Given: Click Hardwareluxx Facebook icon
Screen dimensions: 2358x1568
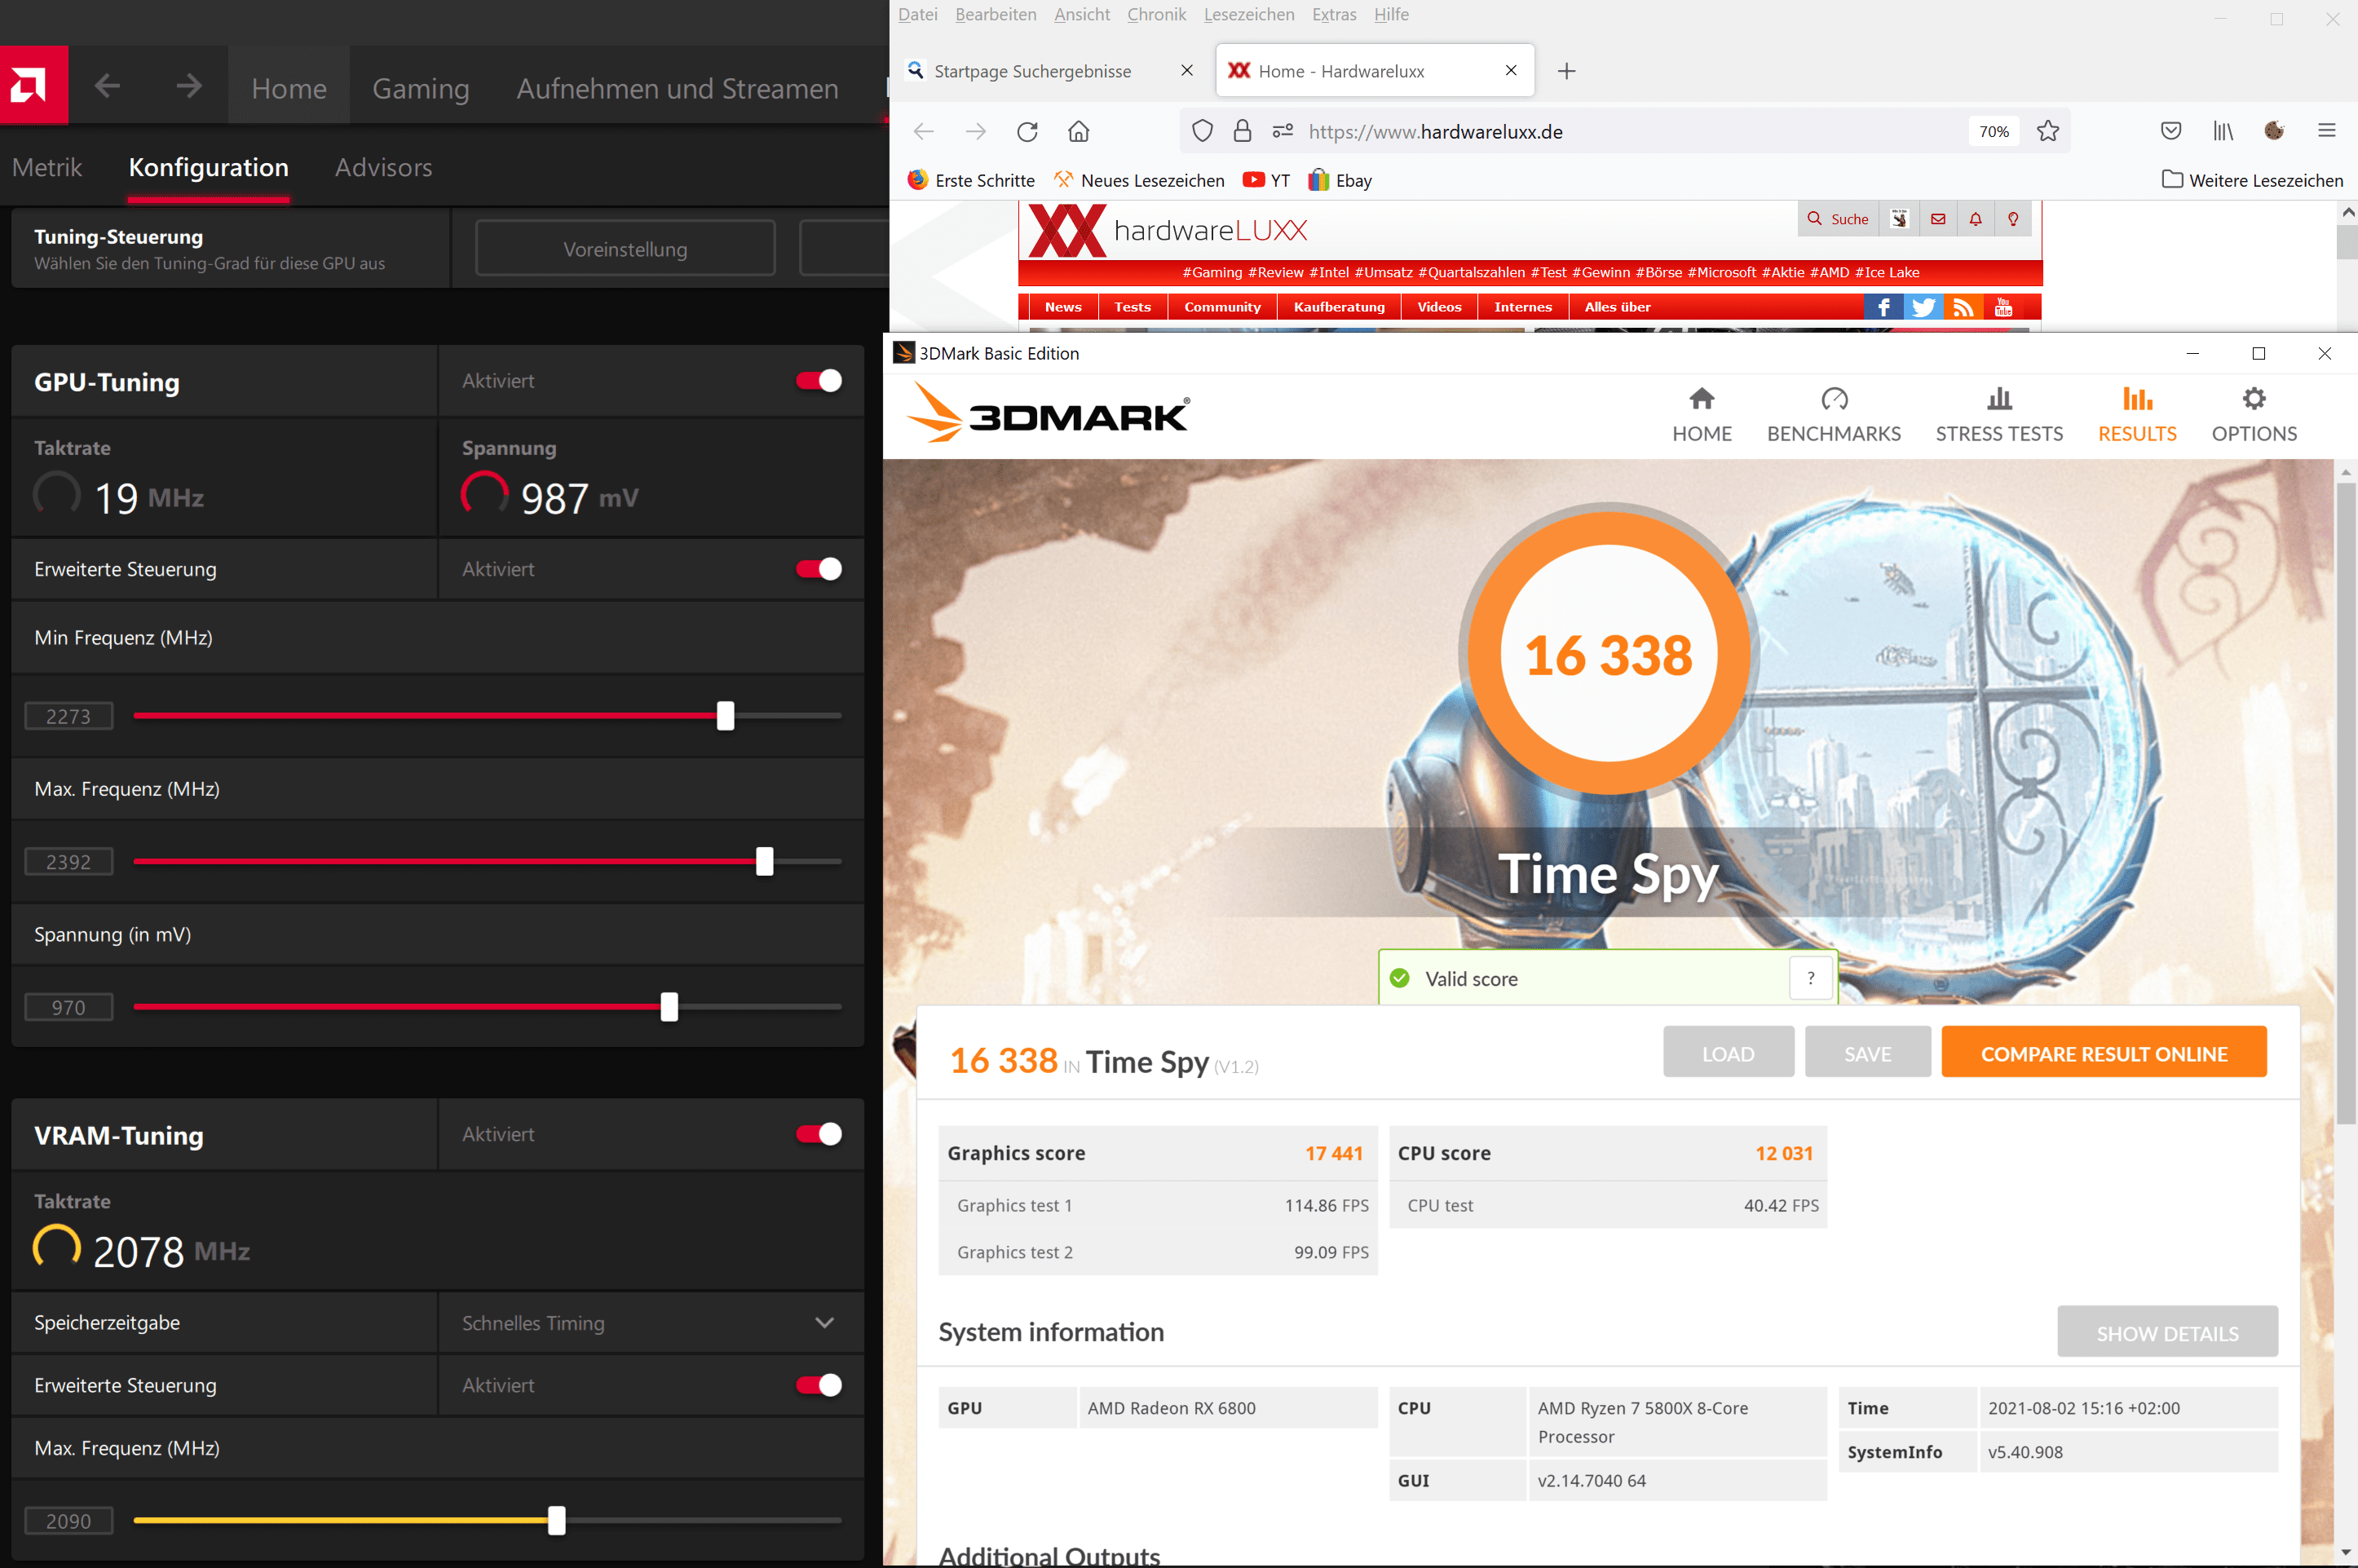Looking at the screenshot, I should pos(1883,307).
